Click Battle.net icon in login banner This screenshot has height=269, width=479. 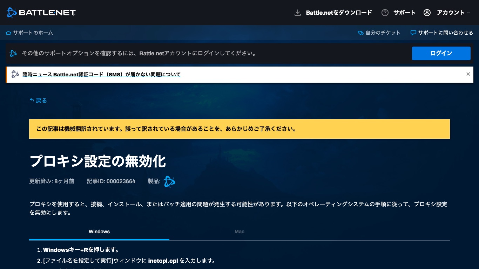pos(13,54)
